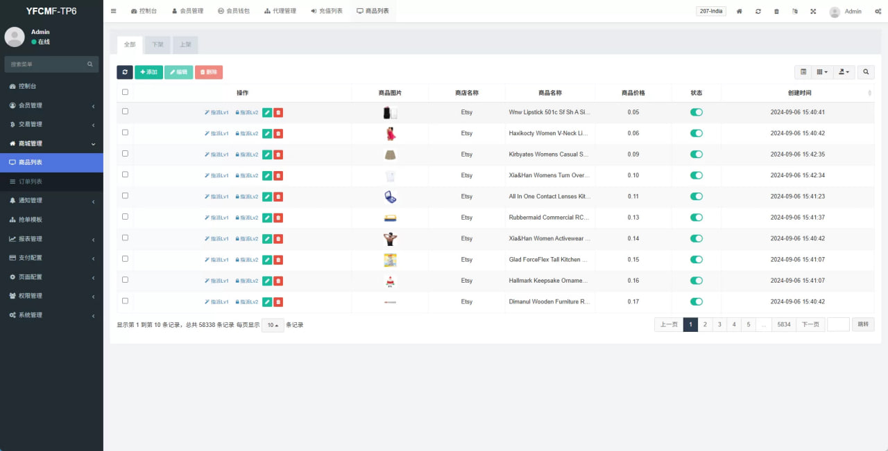
Task: Open the table search magnifier icon
Action: tap(866, 72)
